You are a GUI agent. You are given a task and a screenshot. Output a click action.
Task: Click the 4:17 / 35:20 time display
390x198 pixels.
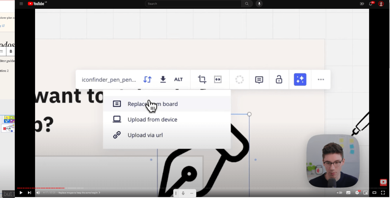49,193
